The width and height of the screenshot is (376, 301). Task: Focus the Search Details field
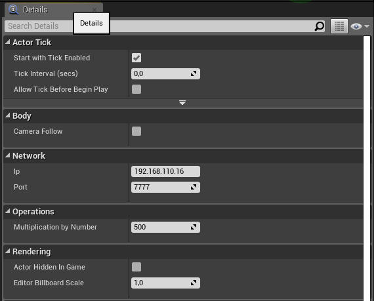[x=165, y=26]
